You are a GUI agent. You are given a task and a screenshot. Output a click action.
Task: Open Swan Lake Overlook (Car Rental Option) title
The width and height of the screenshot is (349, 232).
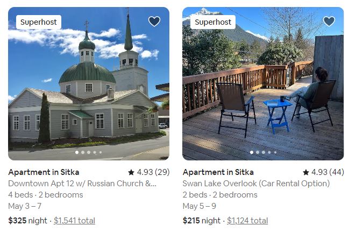coord(256,184)
